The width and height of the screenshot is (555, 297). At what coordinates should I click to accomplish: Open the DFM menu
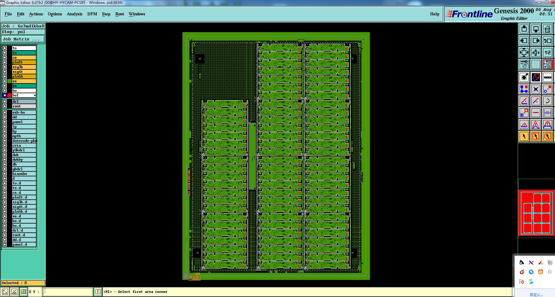pyautogui.click(x=92, y=14)
